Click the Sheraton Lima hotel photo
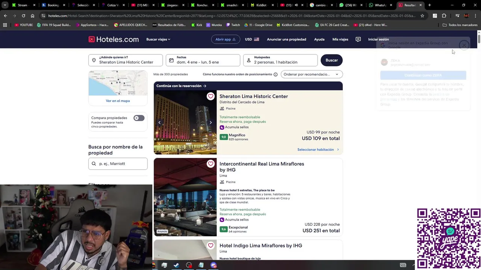This screenshot has height=270, width=481. [185, 123]
